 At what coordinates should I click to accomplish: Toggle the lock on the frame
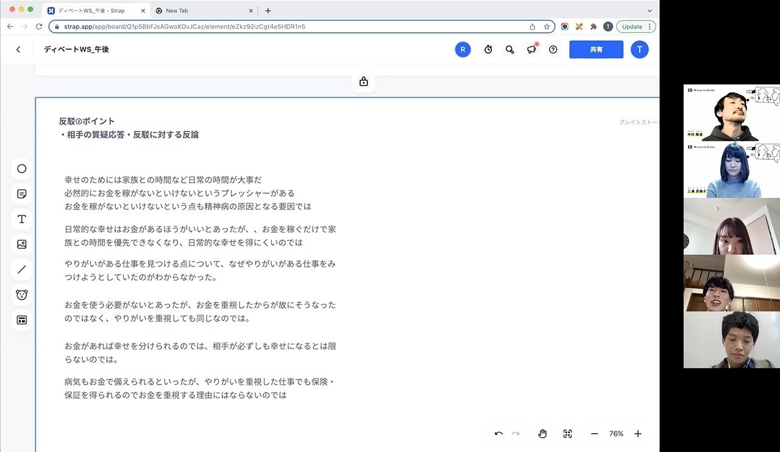coord(363,81)
